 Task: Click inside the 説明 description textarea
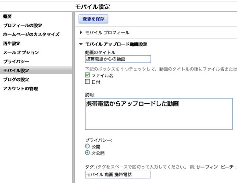[x=159, y=114]
